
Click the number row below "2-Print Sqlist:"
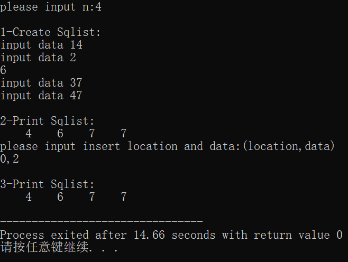coord(76,134)
